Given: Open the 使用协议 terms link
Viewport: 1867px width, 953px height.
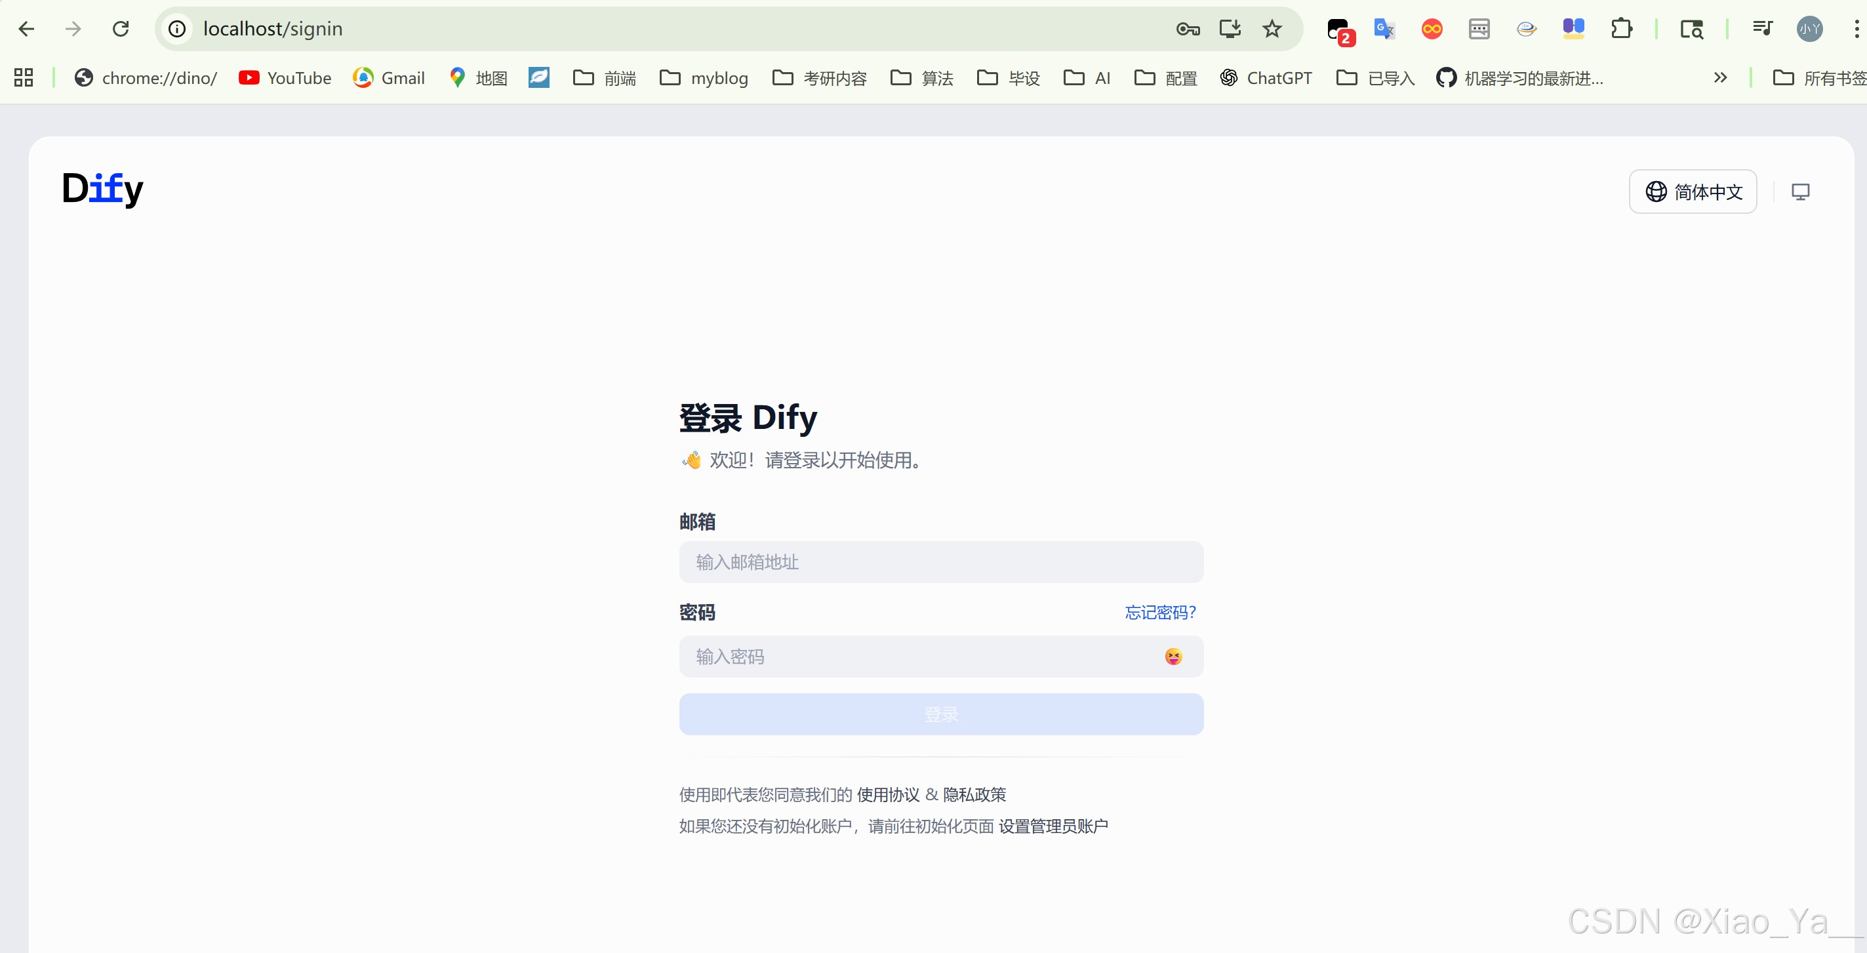Looking at the screenshot, I should point(887,795).
